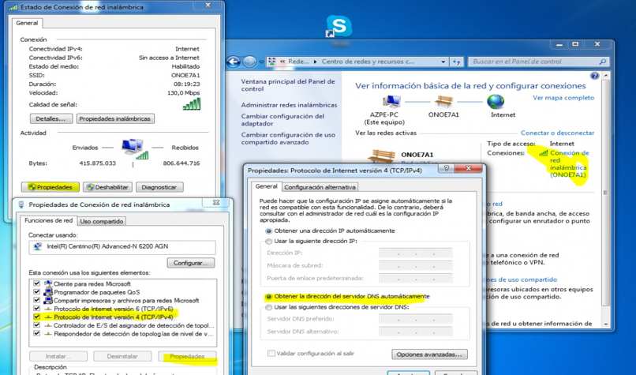Select the General tab in TCP/IPv4 properties
This screenshot has height=375, width=636.
tap(267, 186)
